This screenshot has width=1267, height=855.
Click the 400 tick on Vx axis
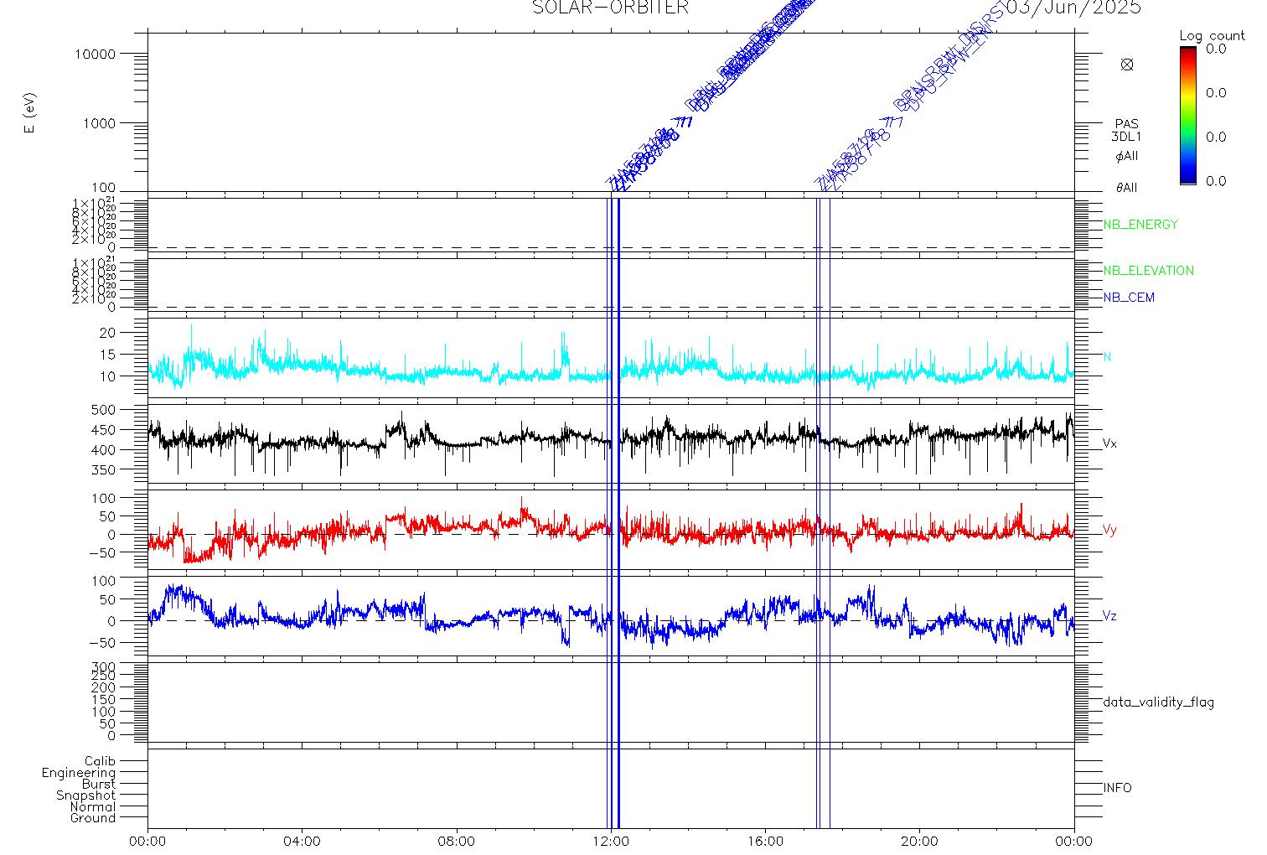point(104,451)
